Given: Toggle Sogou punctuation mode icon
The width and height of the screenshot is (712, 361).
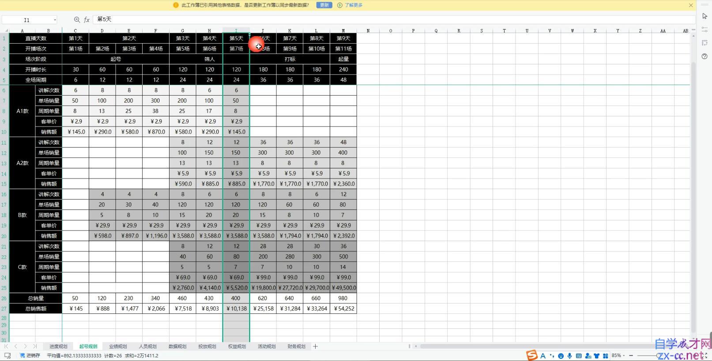Looking at the screenshot, I should [552, 356].
